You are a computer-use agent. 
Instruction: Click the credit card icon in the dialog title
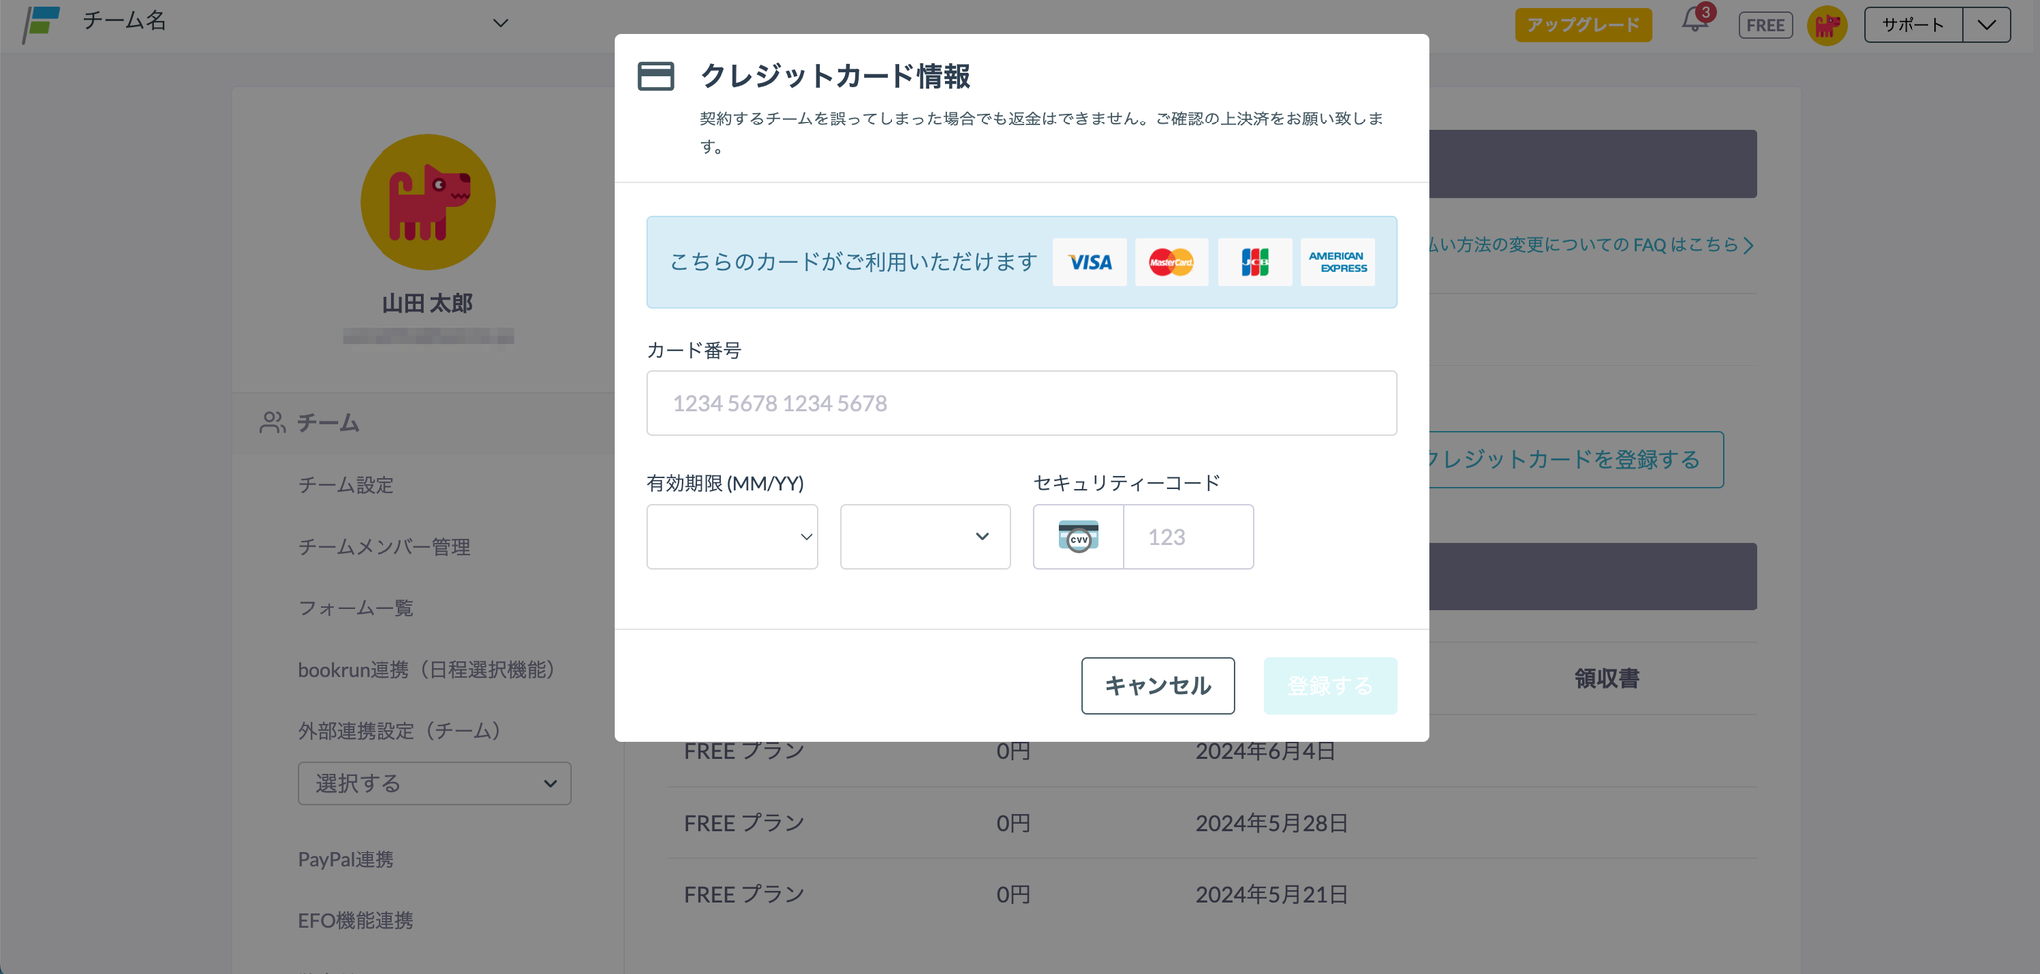(x=656, y=76)
